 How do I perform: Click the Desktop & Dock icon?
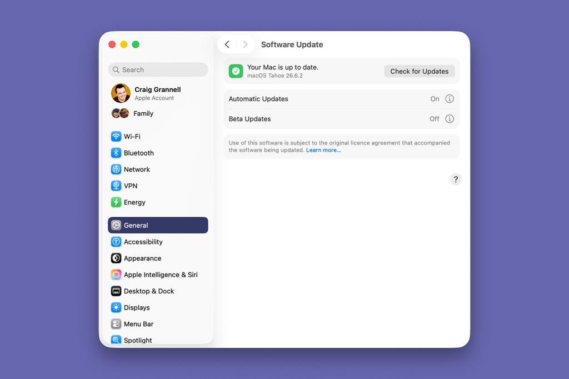click(116, 291)
